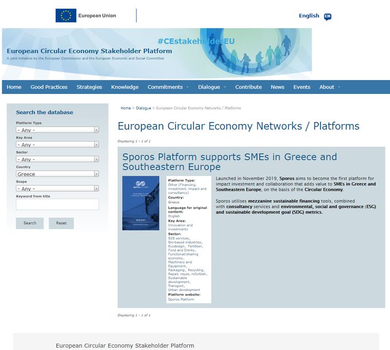The height and width of the screenshot is (350, 390).
Task: Click the Sporos report cover thumbnail
Action: (x=141, y=203)
